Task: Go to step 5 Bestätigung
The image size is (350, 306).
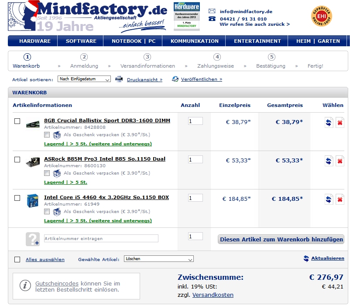Action: [271, 61]
